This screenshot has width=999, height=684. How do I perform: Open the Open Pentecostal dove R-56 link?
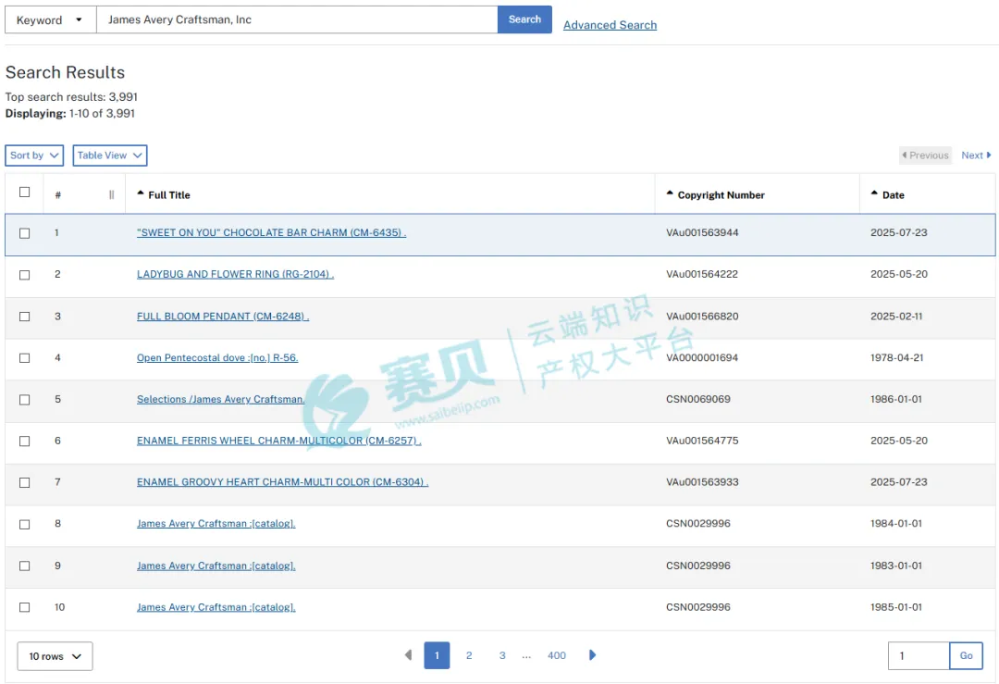tap(217, 357)
